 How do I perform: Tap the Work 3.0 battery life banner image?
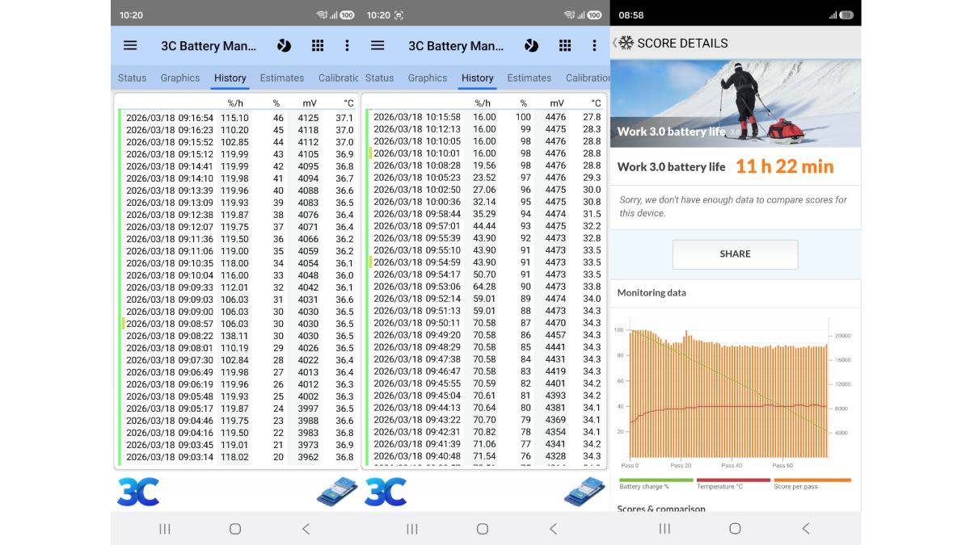[735, 103]
